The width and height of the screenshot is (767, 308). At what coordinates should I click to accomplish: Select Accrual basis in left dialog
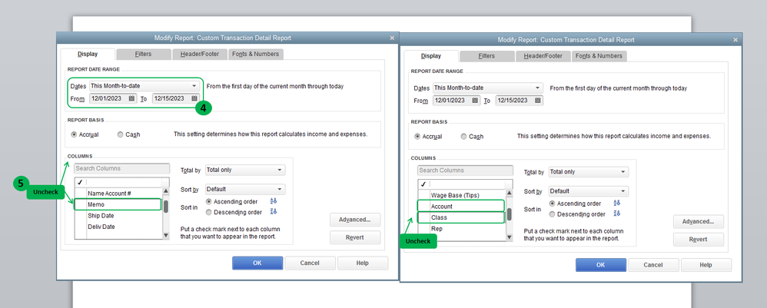click(x=74, y=134)
